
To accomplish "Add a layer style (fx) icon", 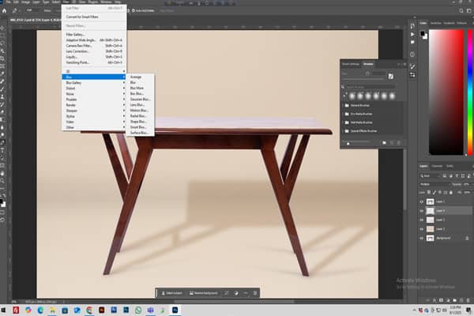I will [434, 300].
